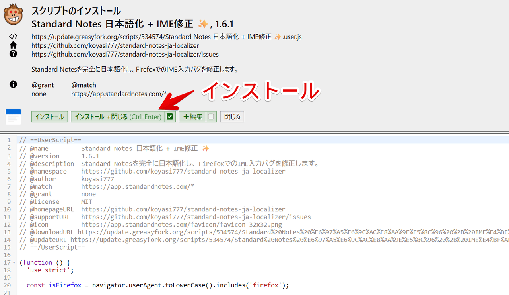Viewport: 509px width, 295px height.
Task: Click the grant value 'none'
Action: click(x=39, y=94)
